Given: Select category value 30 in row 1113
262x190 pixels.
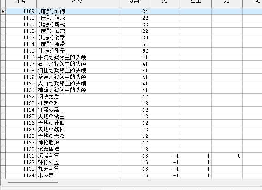Looking at the screenshot, I should [x=134, y=38].
